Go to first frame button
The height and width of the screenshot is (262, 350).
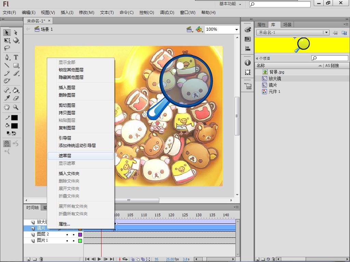pyautogui.click(x=87, y=259)
